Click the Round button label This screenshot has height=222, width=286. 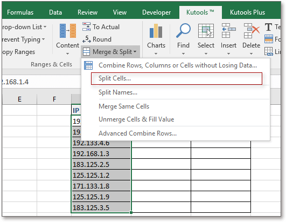pos(102,39)
